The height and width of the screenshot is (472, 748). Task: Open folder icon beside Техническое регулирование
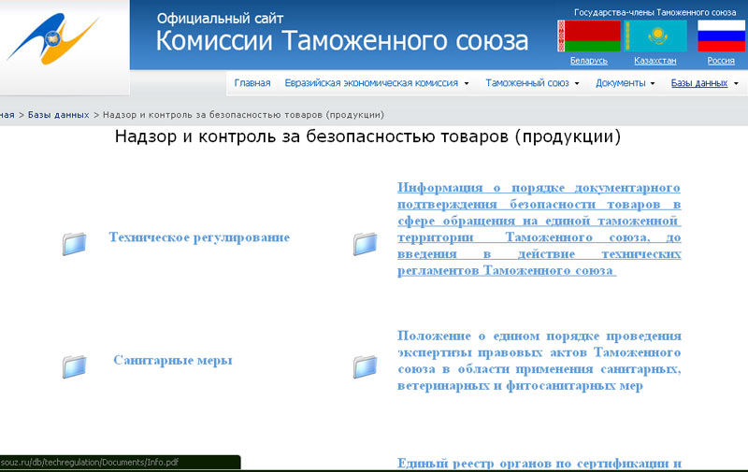point(75,243)
